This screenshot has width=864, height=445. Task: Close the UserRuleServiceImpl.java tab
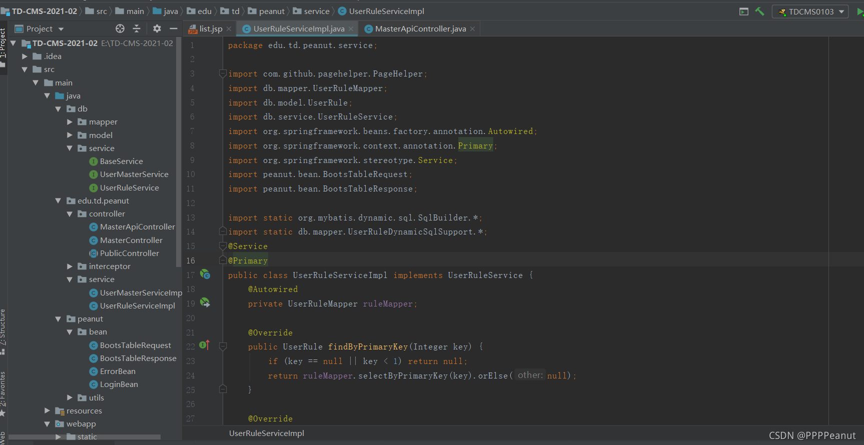(351, 28)
